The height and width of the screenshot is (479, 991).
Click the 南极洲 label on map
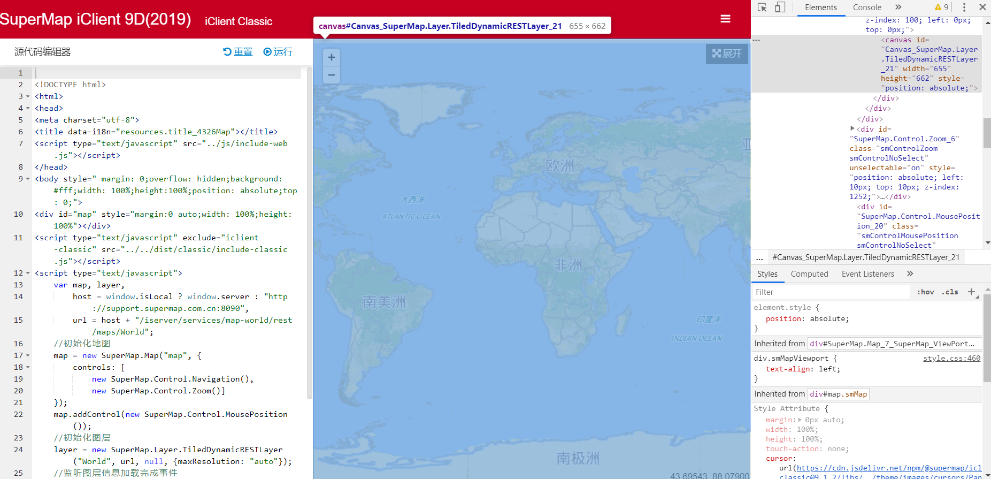click(578, 459)
